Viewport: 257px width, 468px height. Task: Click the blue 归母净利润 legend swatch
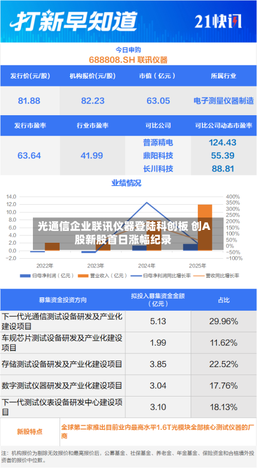25,276
